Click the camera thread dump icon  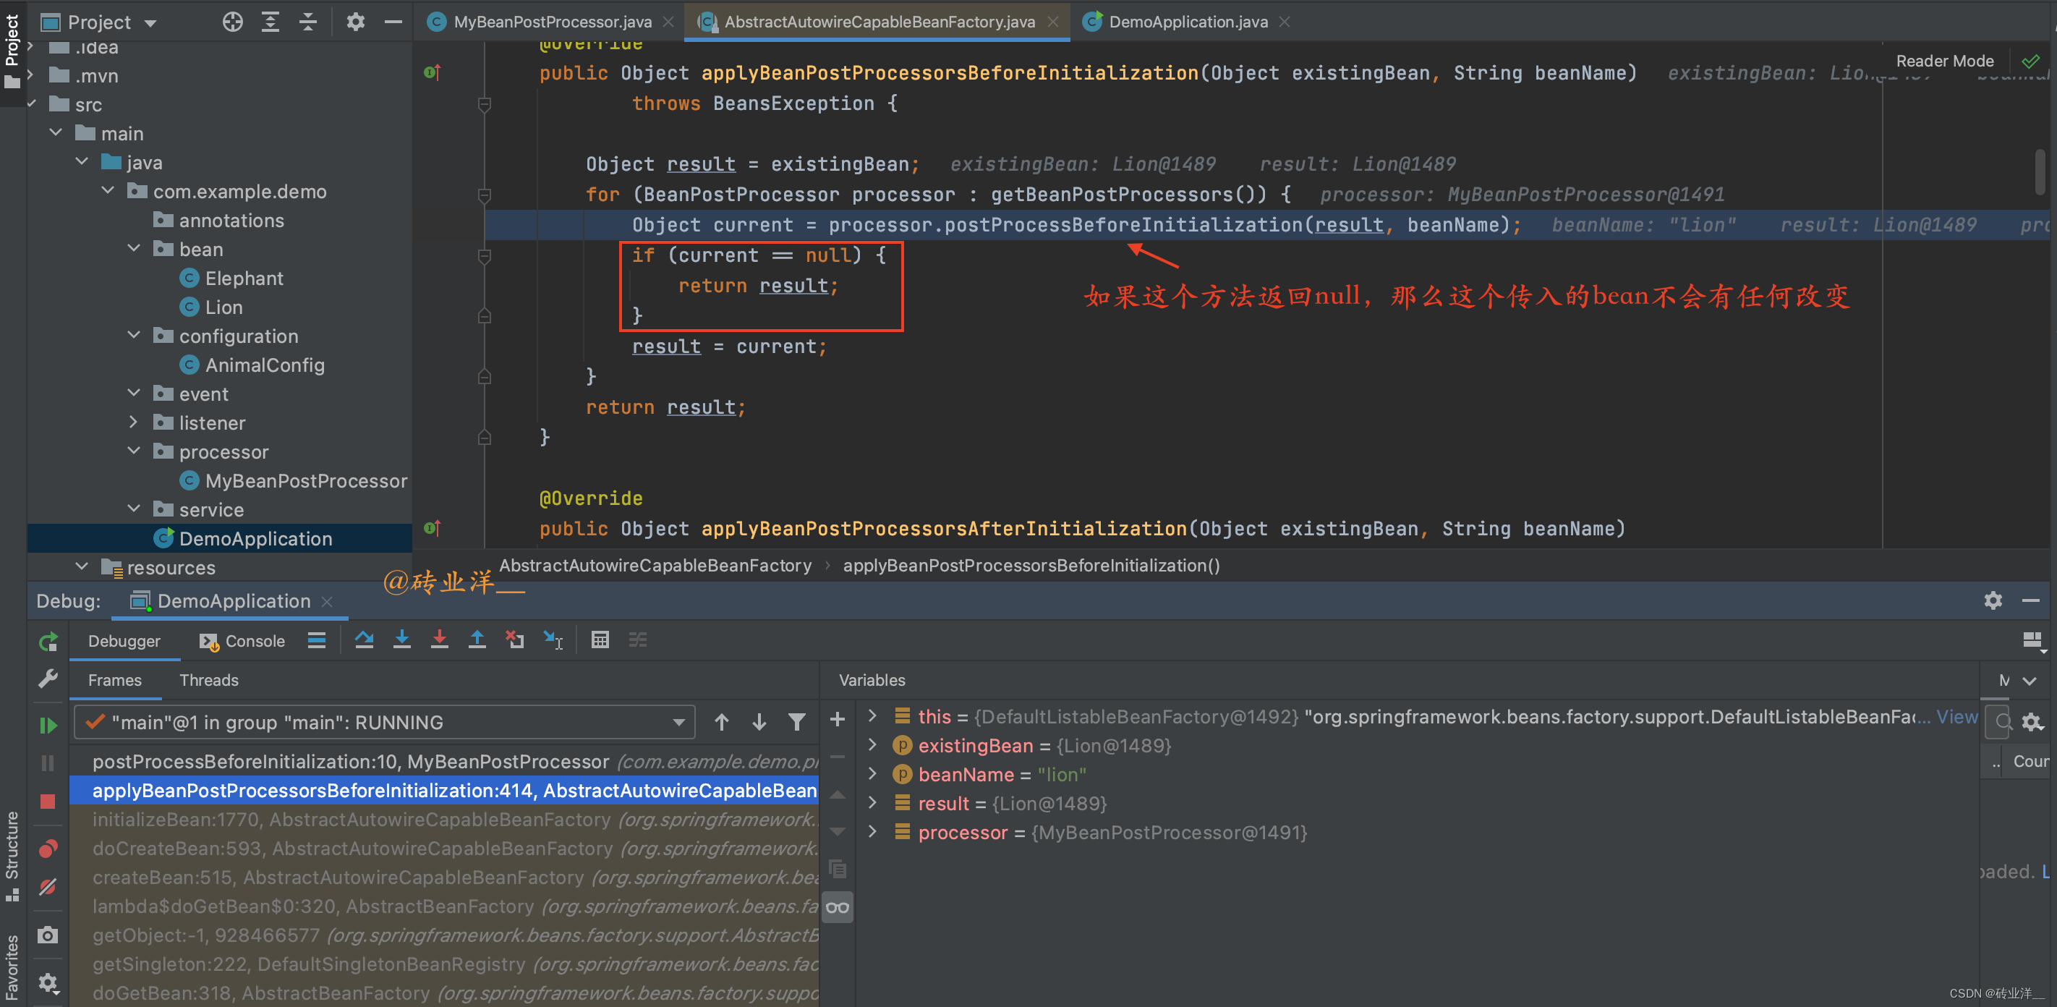pos(48,935)
